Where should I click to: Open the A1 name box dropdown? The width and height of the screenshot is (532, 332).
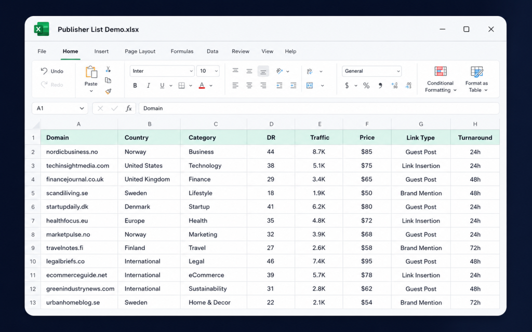(82, 108)
